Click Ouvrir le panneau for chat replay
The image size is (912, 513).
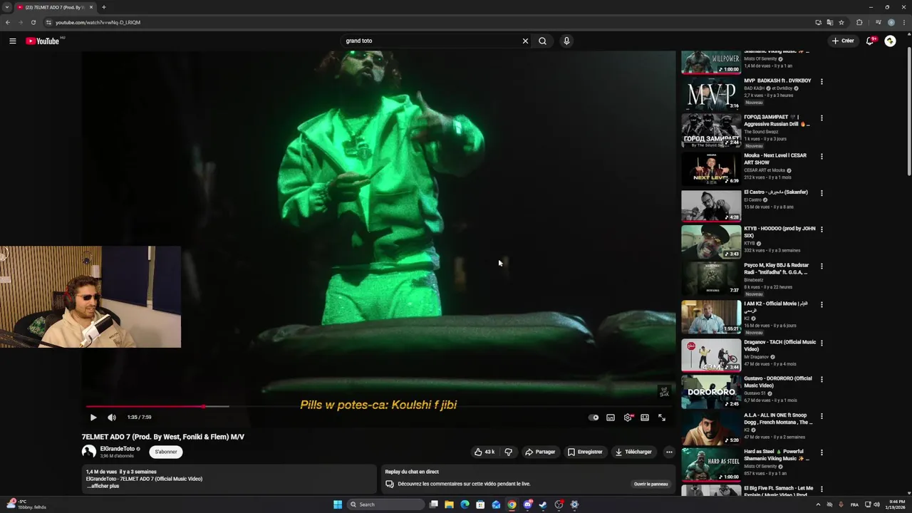651,484
